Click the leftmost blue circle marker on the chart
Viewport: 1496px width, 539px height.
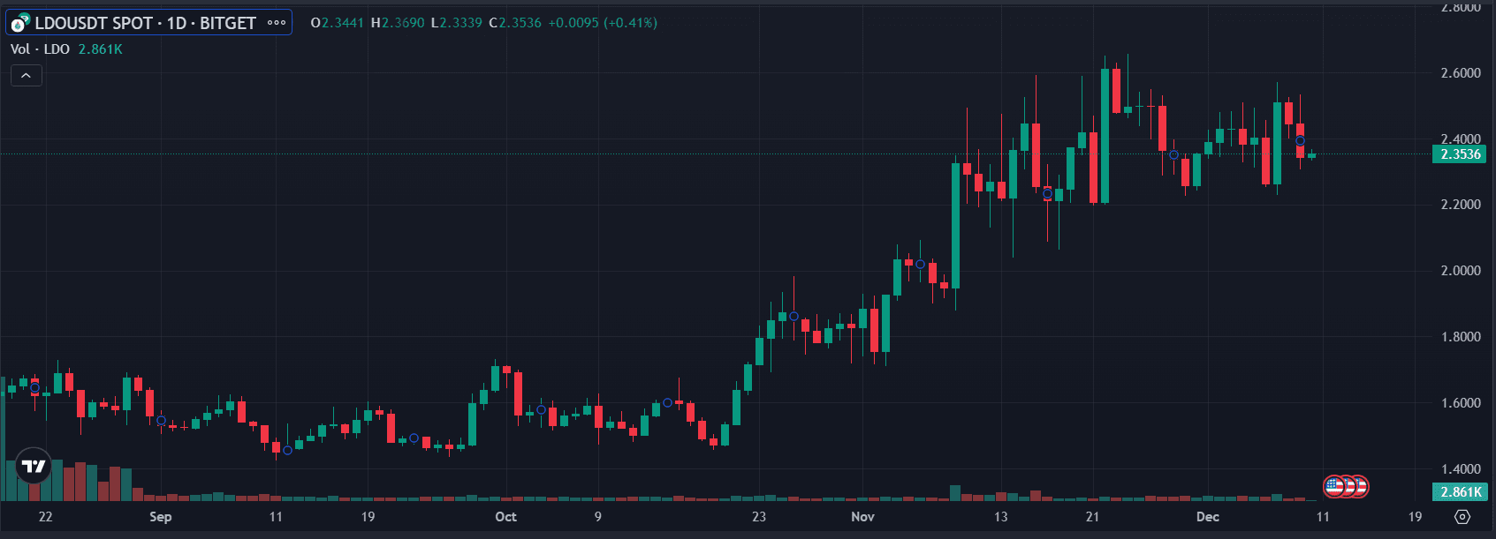pos(35,388)
